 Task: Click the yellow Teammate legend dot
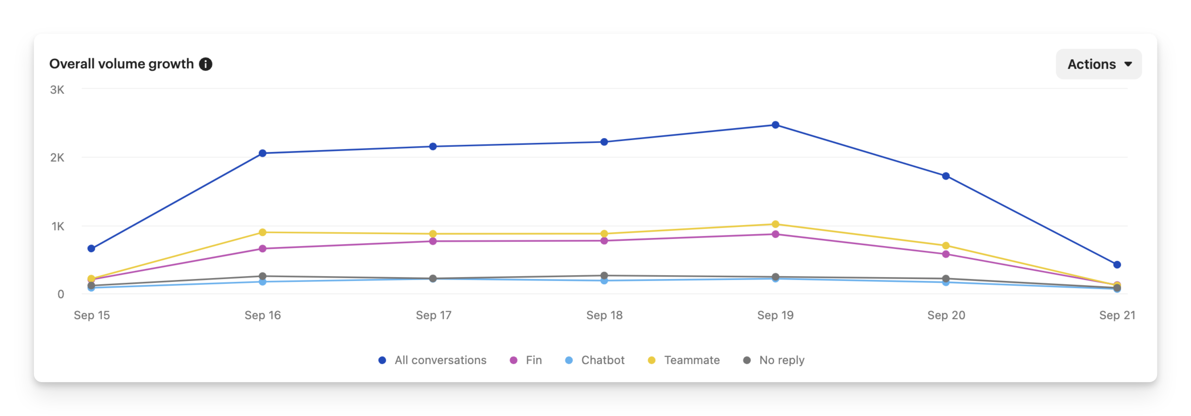click(652, 360)
